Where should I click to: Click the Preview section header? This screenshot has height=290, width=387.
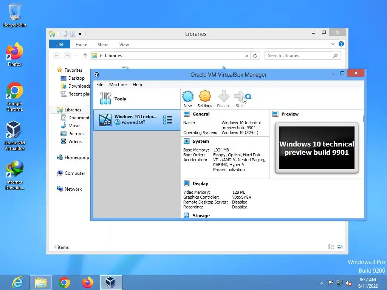(290, 114)
